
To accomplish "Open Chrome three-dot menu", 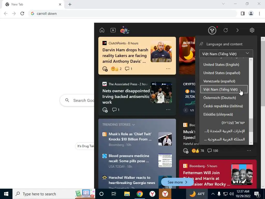I will (x=259, y=13).
